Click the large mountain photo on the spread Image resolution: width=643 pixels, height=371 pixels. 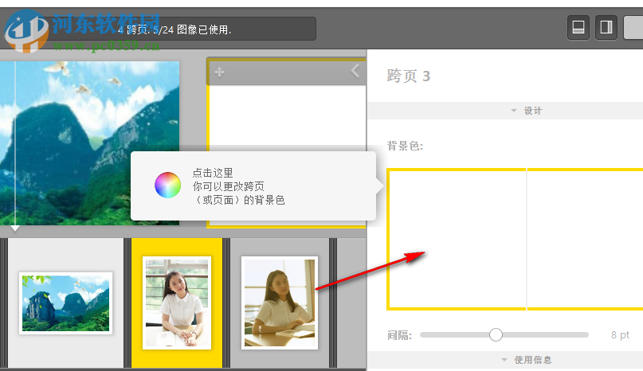[89, 143]
